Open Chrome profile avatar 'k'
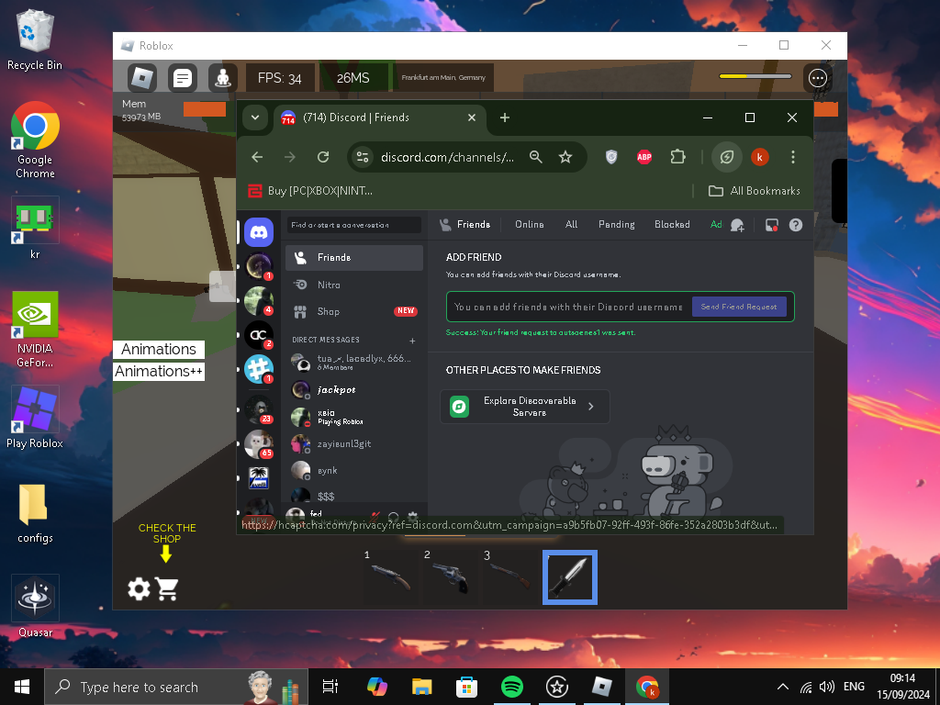940x705 pixels. [x=759, y=157]
